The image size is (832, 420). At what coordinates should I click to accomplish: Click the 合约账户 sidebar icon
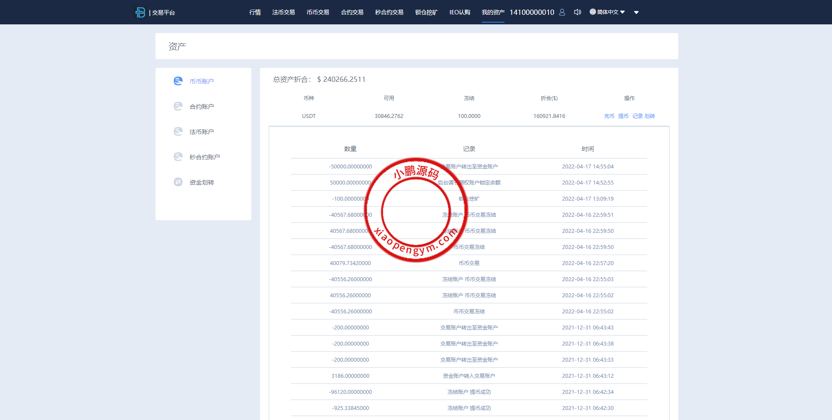click(x=178, y=106)
